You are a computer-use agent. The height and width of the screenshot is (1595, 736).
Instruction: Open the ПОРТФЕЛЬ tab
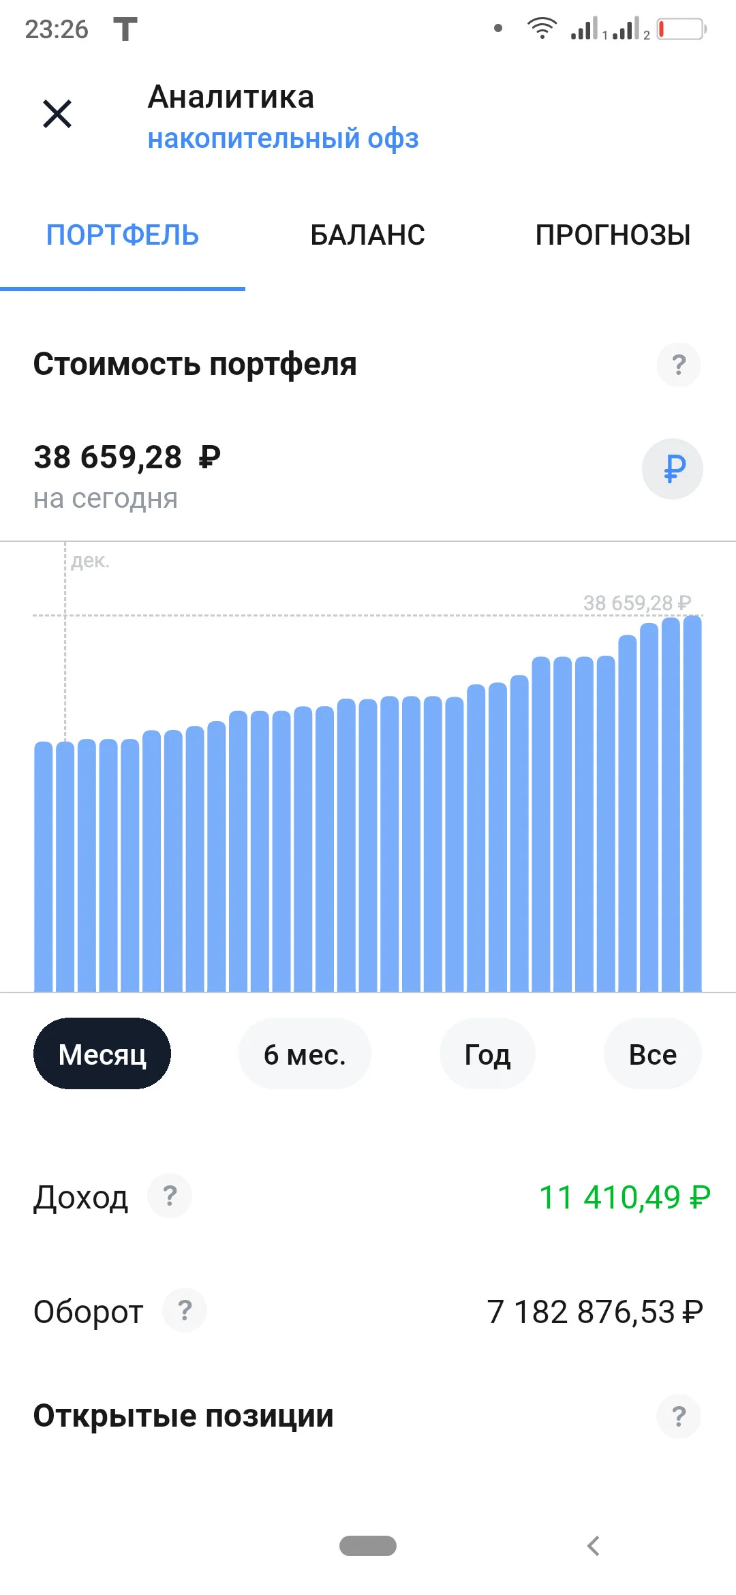pyautogui.click(x=123, y=235)
